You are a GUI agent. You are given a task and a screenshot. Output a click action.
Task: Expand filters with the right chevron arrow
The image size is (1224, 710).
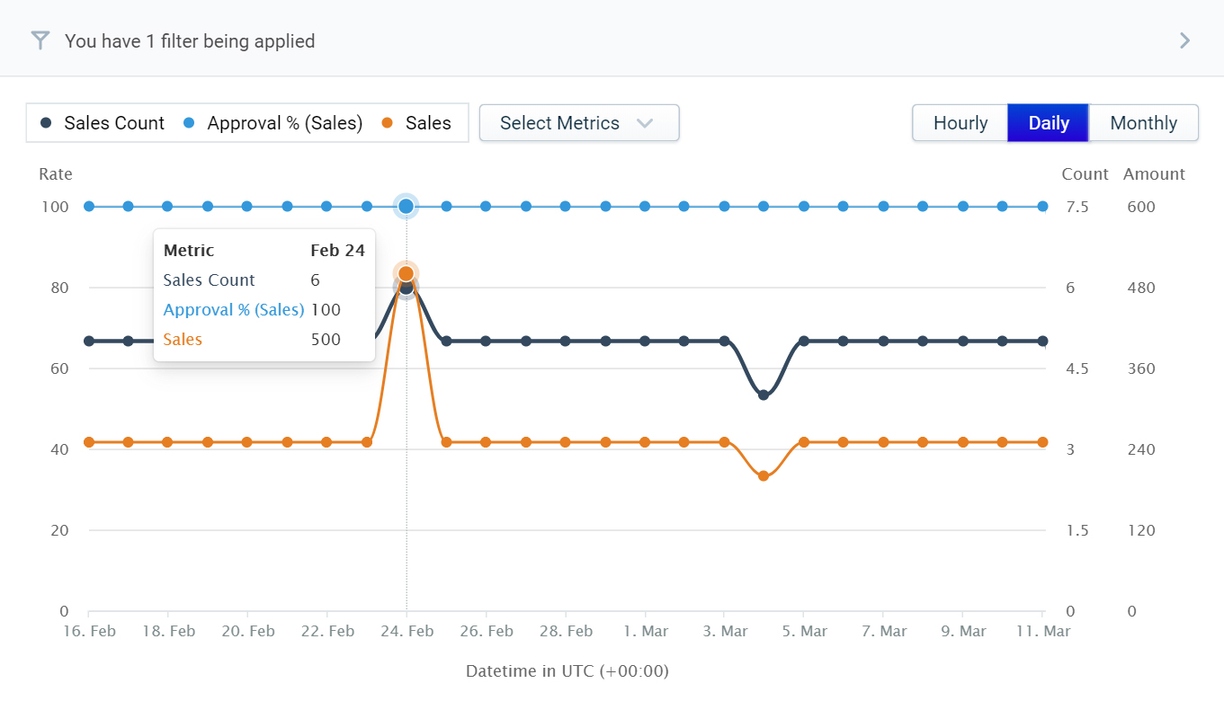1184,40
